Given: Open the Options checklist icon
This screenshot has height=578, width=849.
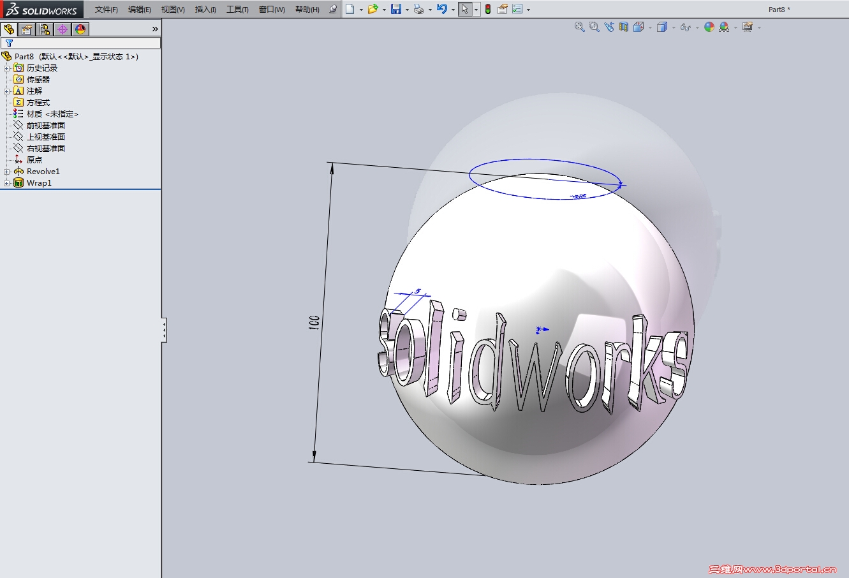Looking at the screenshot, I should 517,9.
